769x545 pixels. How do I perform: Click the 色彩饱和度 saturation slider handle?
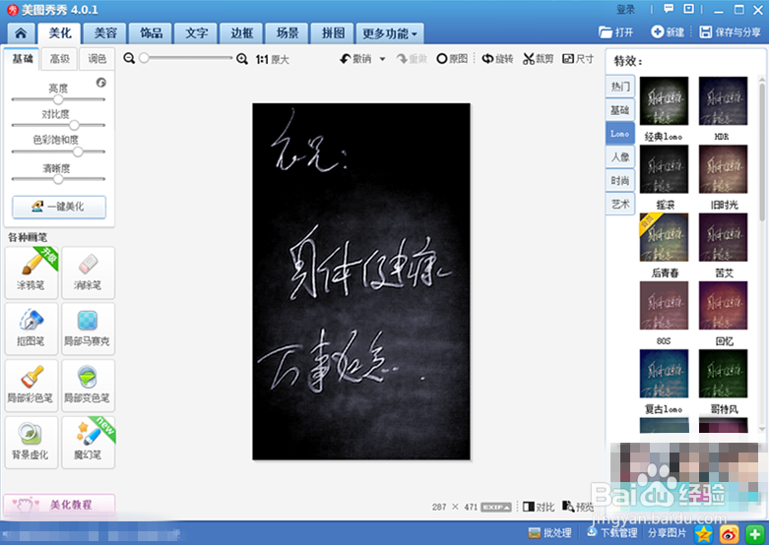78,151
